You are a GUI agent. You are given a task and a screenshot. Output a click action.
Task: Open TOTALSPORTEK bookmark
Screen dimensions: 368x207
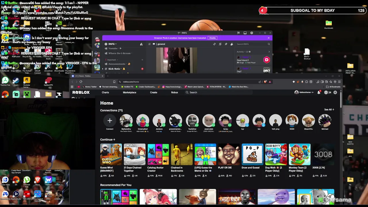(216, 87)
